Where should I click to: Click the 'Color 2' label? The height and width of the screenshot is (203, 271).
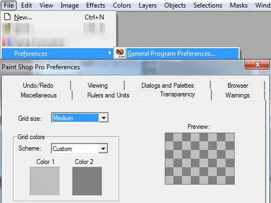point(84,162)
